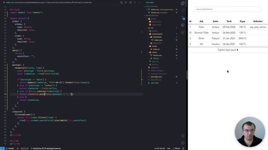
Task: Open errors and warnings count in status bar
Action: (25, 148)
